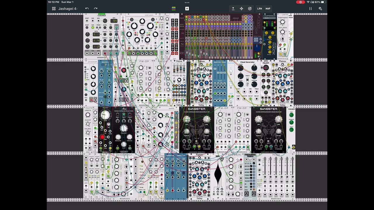This screenshot has width=374, height=210.
Task: Click the Rate knob on Phaser
Action: click(291, 116)
